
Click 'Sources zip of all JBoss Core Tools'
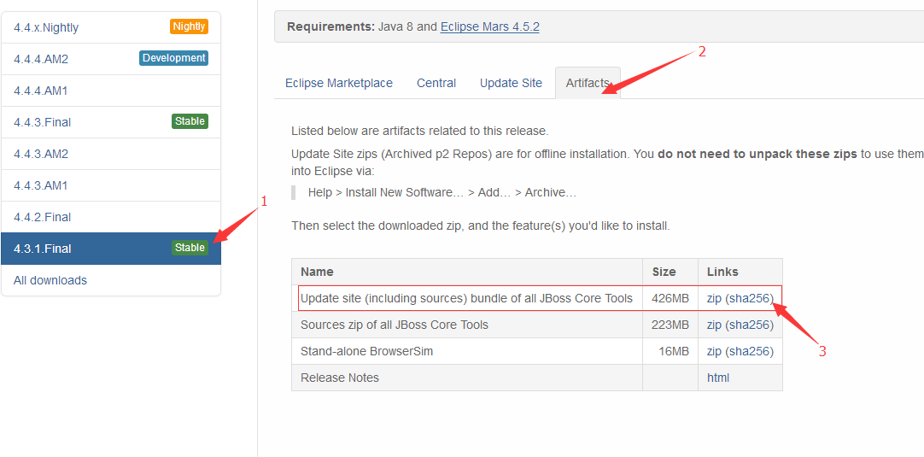pos(395,325)
